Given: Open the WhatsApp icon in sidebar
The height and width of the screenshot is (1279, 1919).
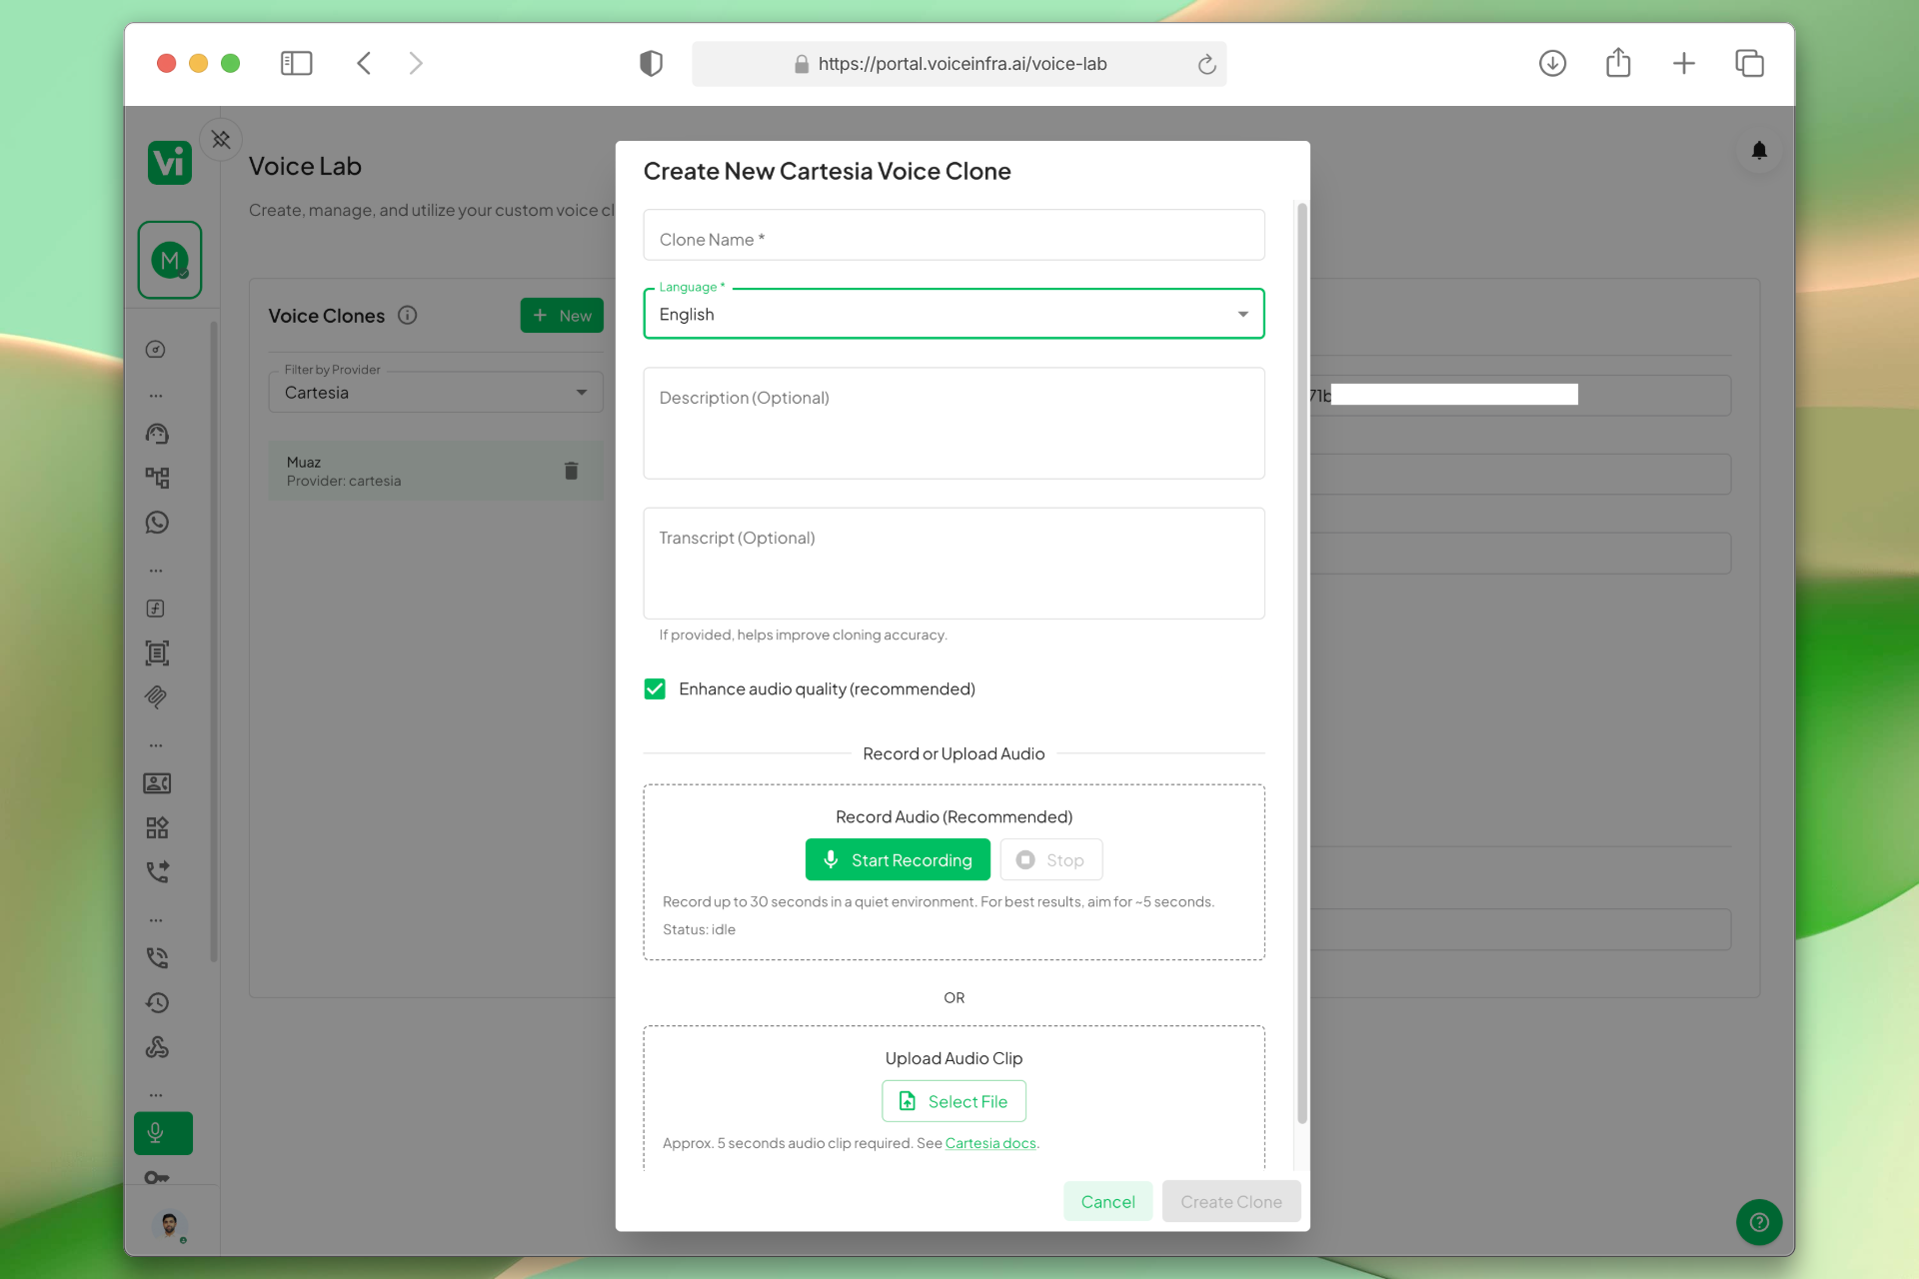Looking at the screenshot, I should (157, 523).
